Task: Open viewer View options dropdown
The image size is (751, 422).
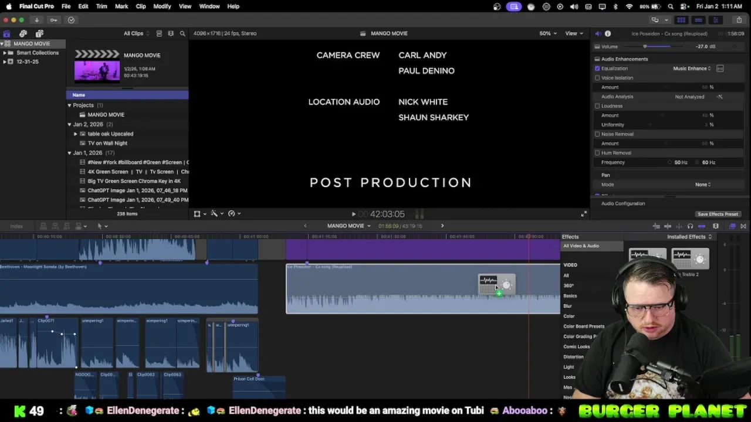Action: pos(574,33)
